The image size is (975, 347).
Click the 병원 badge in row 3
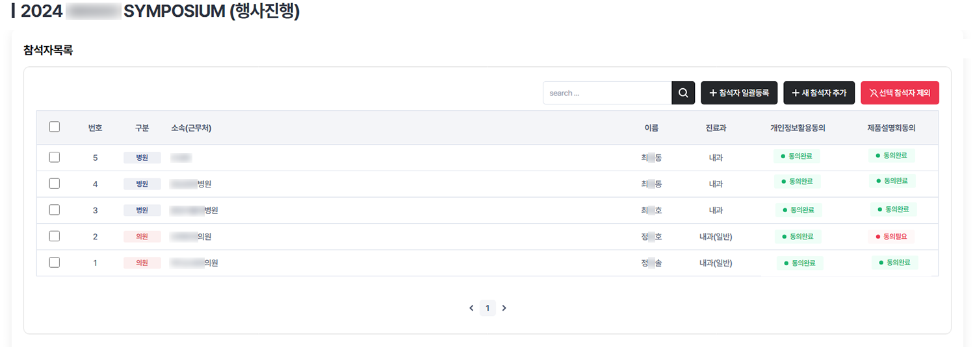(142, 210)
